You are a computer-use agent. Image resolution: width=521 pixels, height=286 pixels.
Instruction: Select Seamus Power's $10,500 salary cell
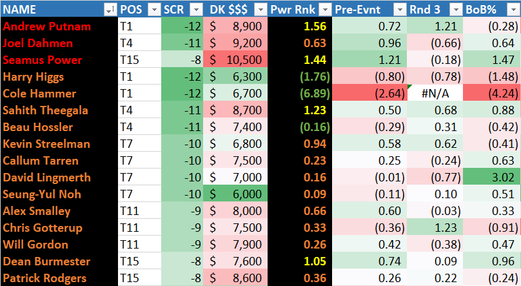click(235, 60)
